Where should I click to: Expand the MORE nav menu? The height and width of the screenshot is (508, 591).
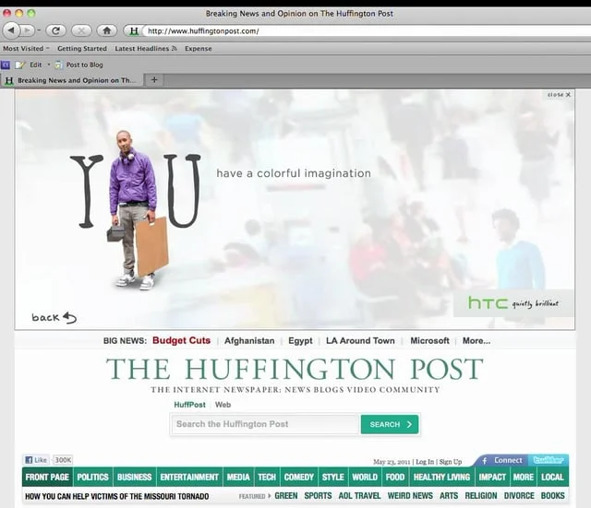524,478
